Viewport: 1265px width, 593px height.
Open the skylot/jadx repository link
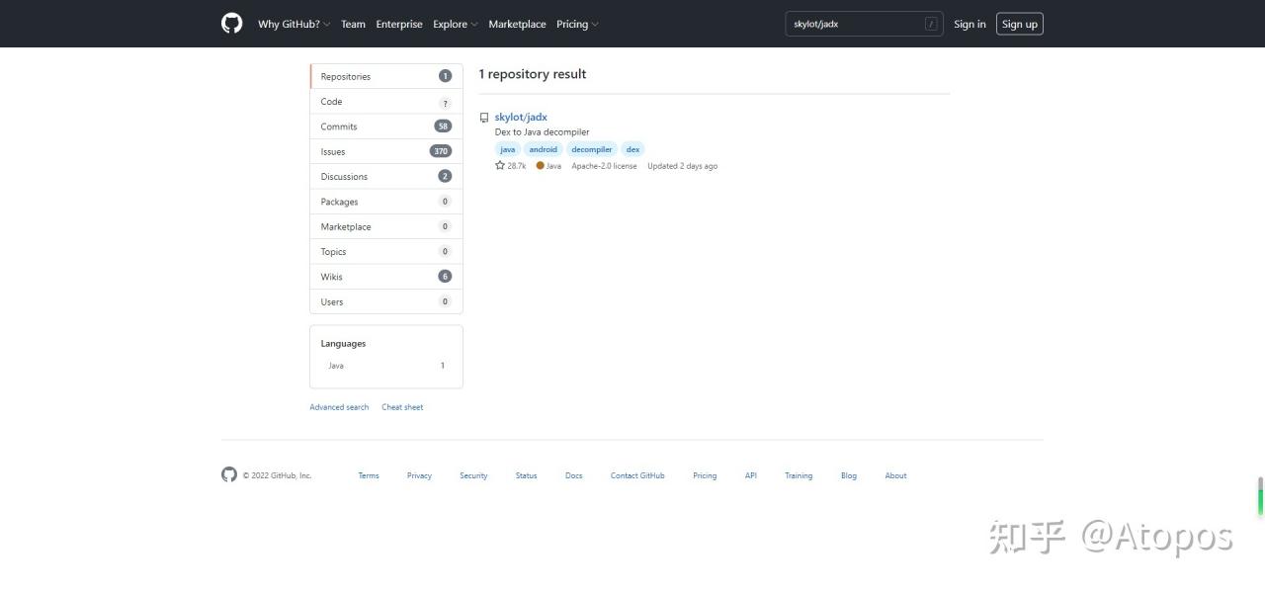coord(521,117)
